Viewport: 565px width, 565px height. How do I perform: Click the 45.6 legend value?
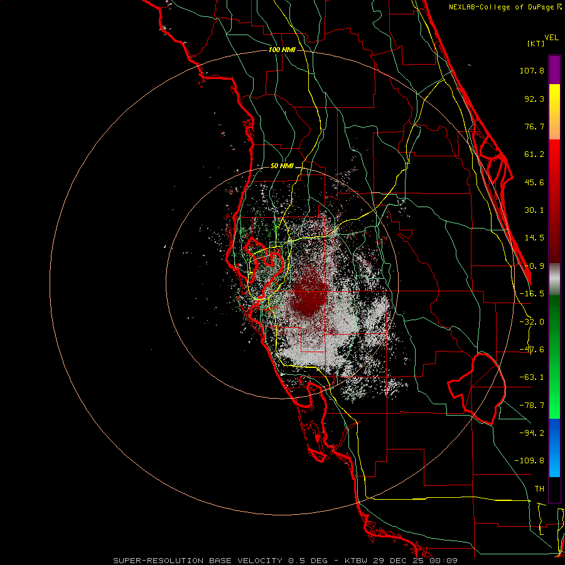click(534, 182)
